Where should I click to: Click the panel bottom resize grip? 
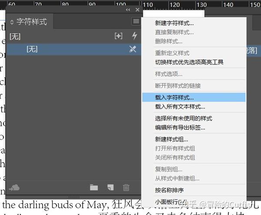[74, 197]
